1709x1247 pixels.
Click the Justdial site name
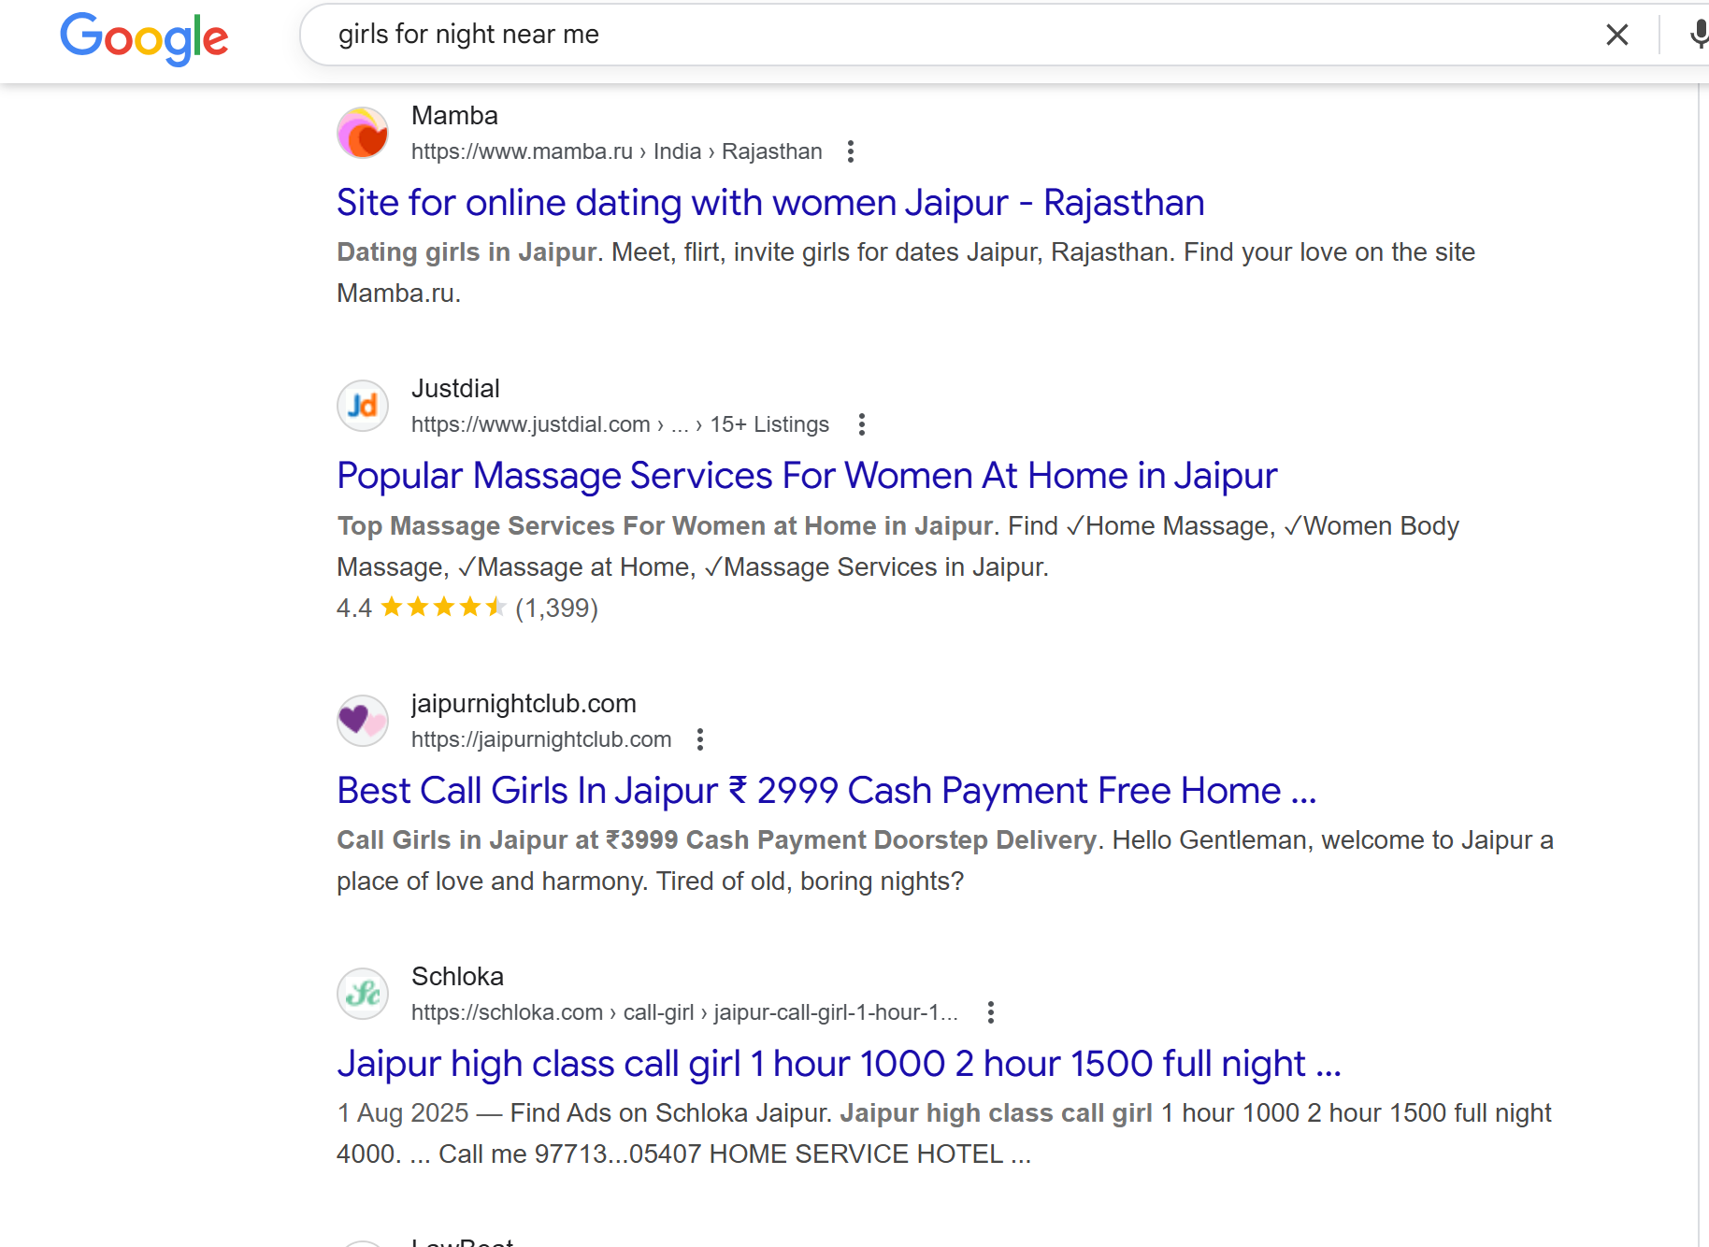[x=455, y=388]
